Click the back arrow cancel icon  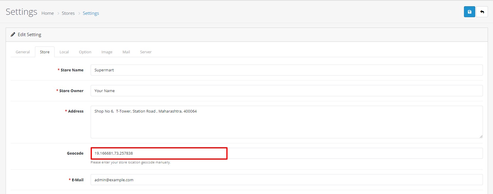482,12
